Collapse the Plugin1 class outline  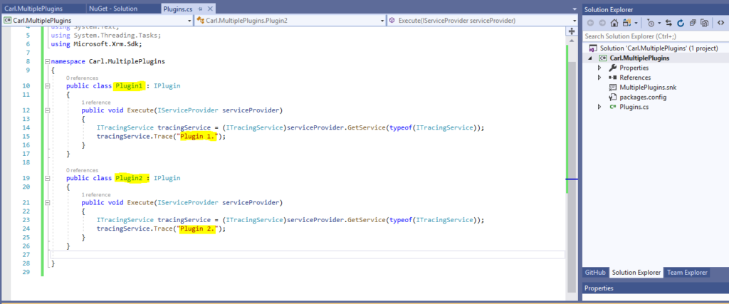[x=47, y=86]
